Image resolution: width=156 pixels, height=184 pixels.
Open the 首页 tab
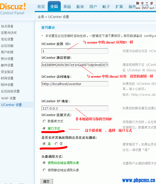[x=41, y=7]
